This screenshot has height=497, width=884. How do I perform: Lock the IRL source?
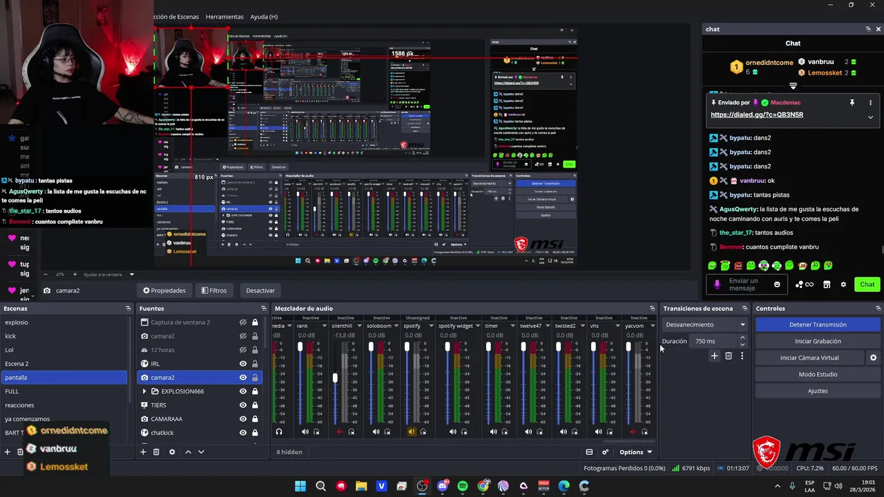pos(255,364)
